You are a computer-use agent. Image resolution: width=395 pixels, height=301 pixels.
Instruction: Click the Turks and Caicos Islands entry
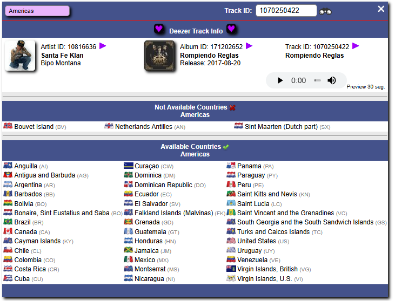275,232
